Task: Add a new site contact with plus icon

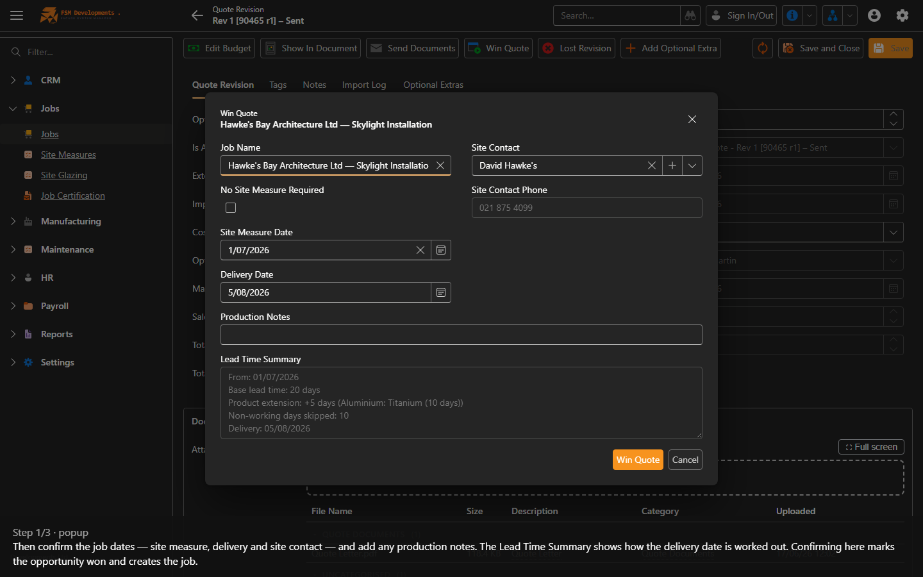Action: [x=672, y=165]
